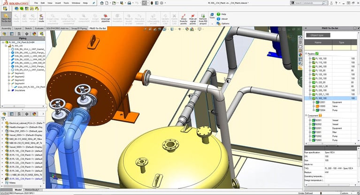Image resolution: width=360 pixels, height=195 pixels.
Task: Select pipeline PL 240_100 row
Action: point(331,66)
